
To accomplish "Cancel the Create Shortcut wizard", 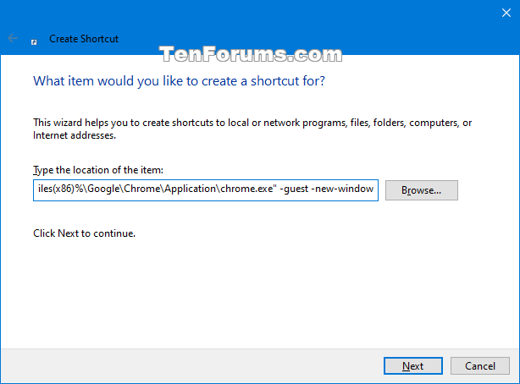I will 480,365.
